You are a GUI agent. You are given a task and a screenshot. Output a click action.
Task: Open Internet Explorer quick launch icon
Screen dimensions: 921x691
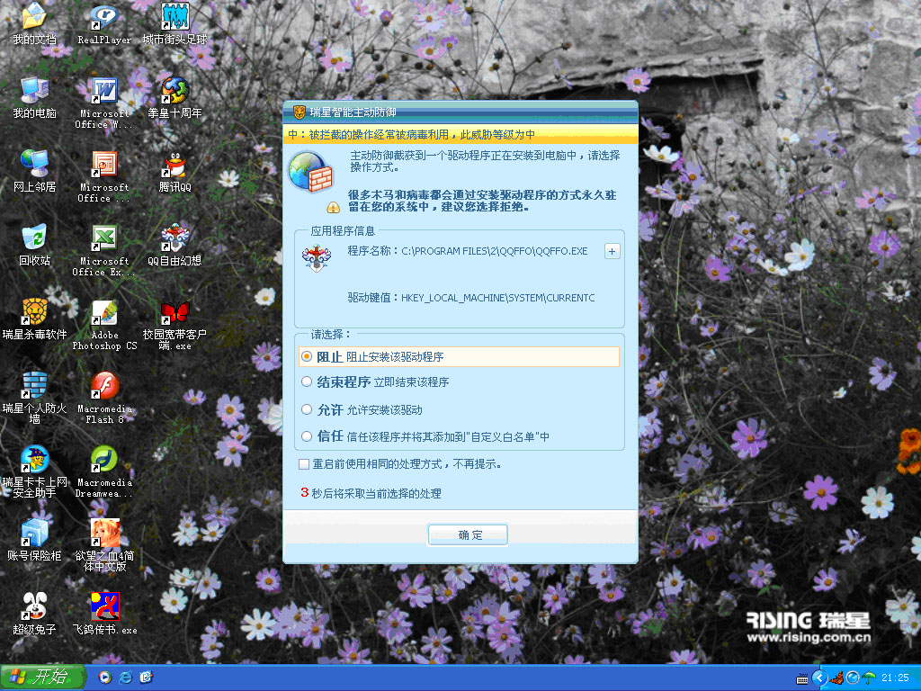(126, 678)
